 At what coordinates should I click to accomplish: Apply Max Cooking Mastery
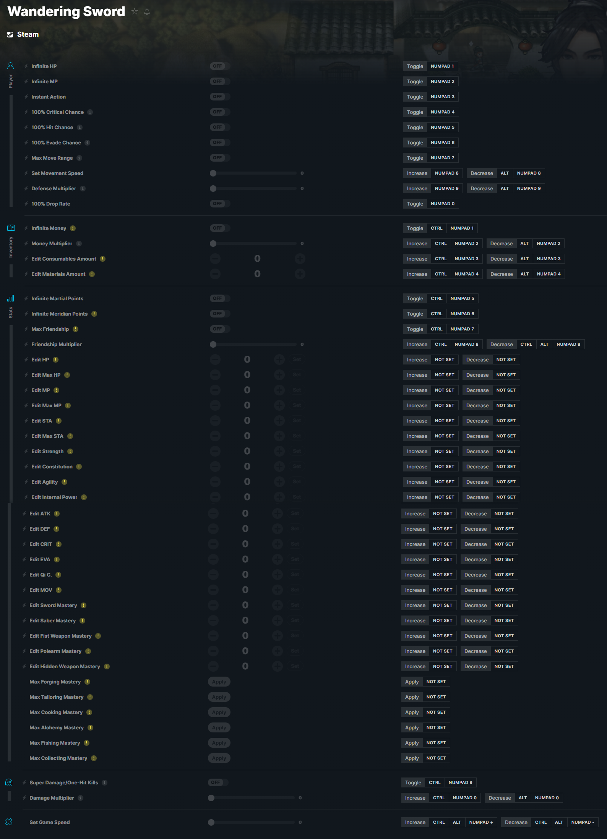[219, 712]
